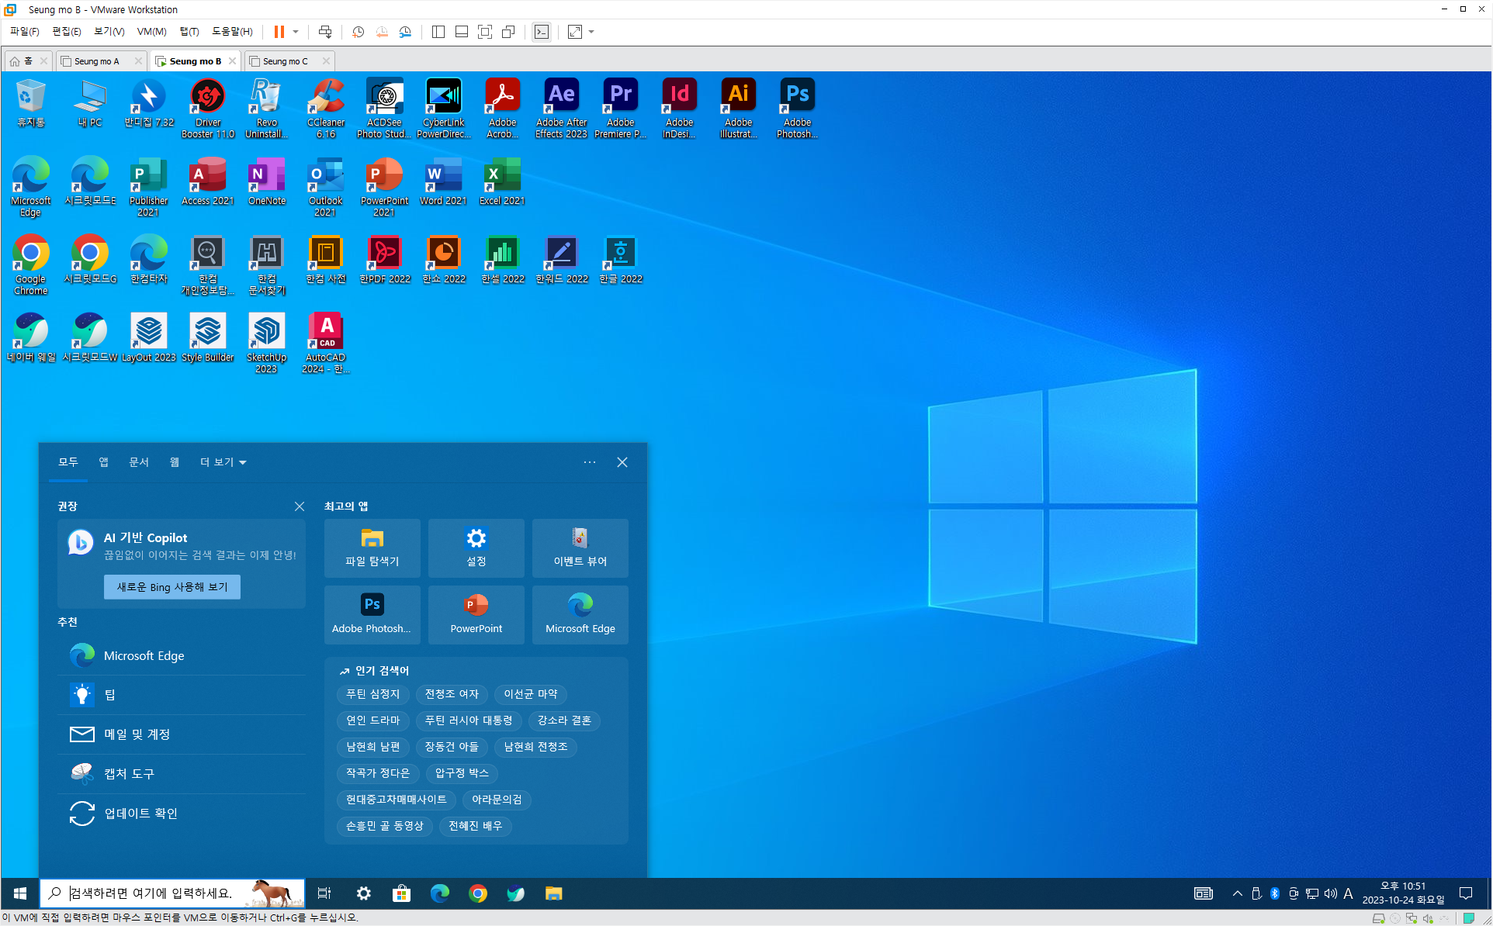Image resolution: width=1493 pixels, height=926 pixels.
Task: Open Task View on the taskbar
Action: pos(324,893)
